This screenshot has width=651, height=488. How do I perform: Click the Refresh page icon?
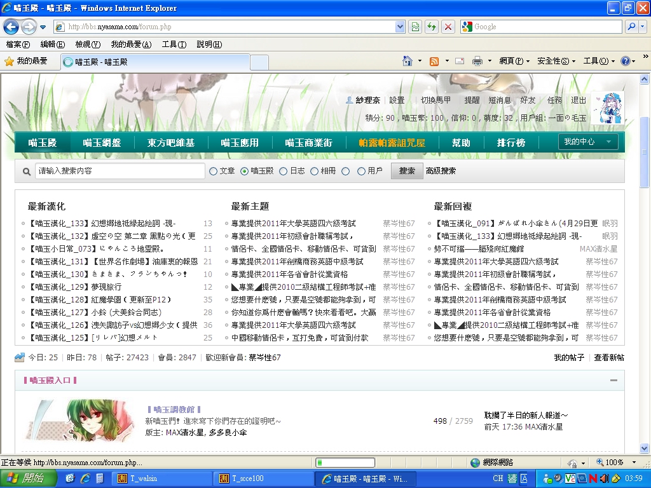click(432, 27)
